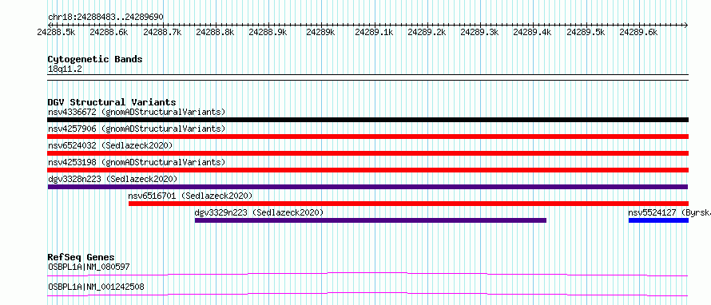Click the Cytogenetic Bands track heading
The height and width of the screenshot is (305, 711).
tap(95, 59)
